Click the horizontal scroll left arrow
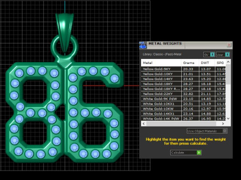Viewport: 241px width, 180px height. pos(144,123)
